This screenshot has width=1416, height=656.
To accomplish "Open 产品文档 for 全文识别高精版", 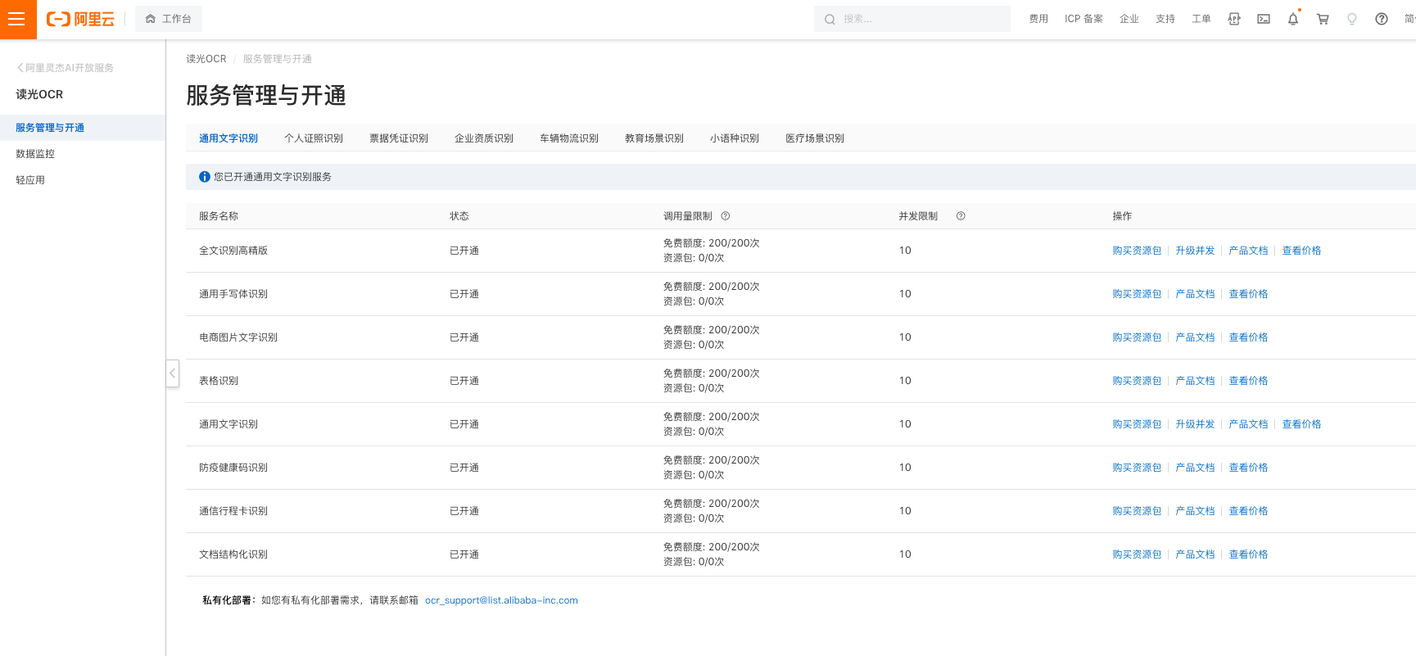I will click(1248, 251).
